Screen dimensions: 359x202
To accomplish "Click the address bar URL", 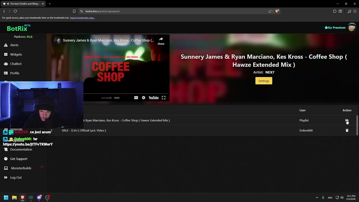I will pyautogui.click(x=103, y=11).
